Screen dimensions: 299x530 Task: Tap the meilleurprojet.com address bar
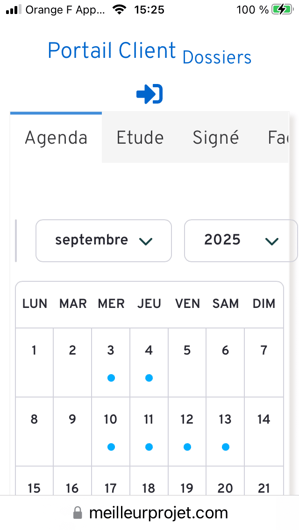click(x=158, y=513)
